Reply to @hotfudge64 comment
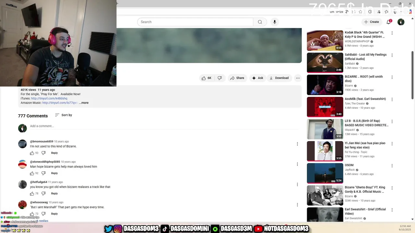The image size is (415, 233). click(54, 194)
